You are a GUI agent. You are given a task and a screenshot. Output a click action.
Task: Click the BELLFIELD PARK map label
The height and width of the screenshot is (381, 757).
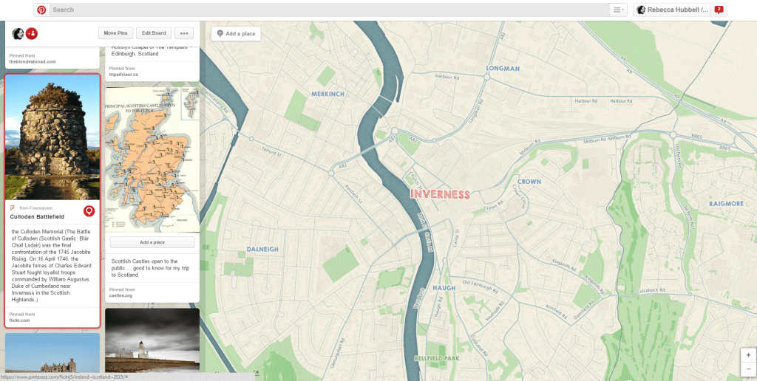coord(437,359)
